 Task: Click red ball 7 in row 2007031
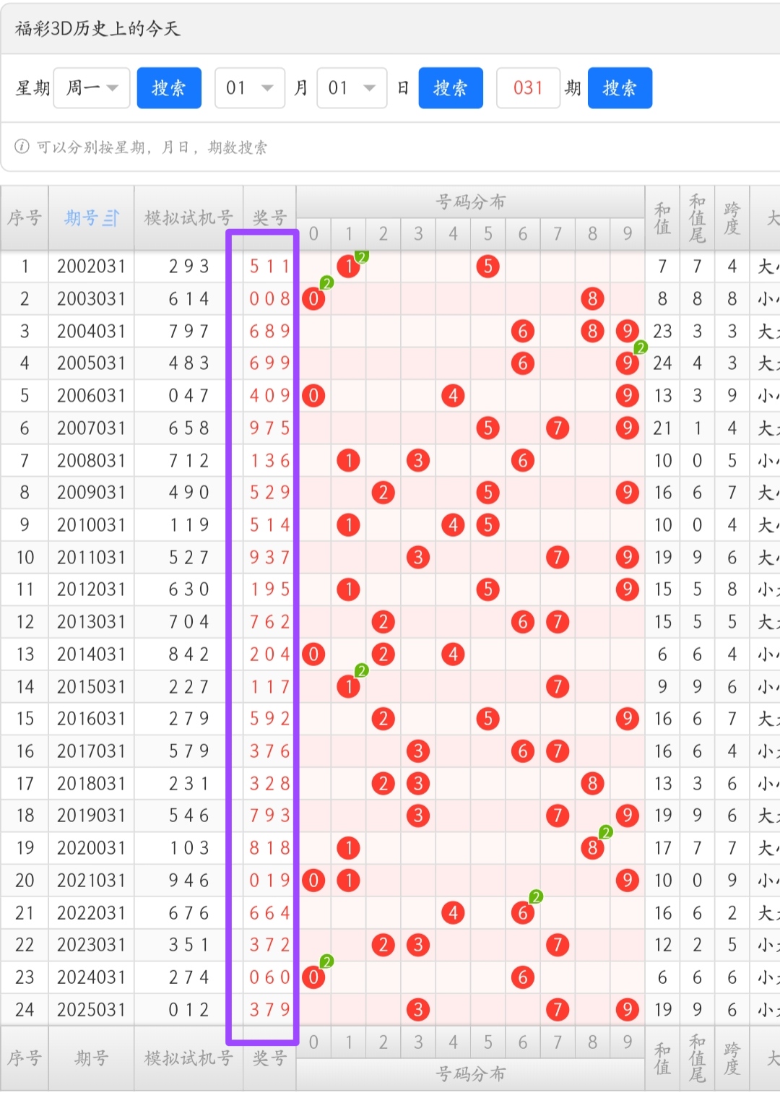click(558, 428)
